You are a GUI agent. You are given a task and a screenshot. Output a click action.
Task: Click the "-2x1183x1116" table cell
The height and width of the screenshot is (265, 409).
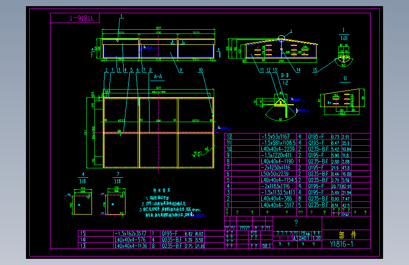tap(275, 186)
